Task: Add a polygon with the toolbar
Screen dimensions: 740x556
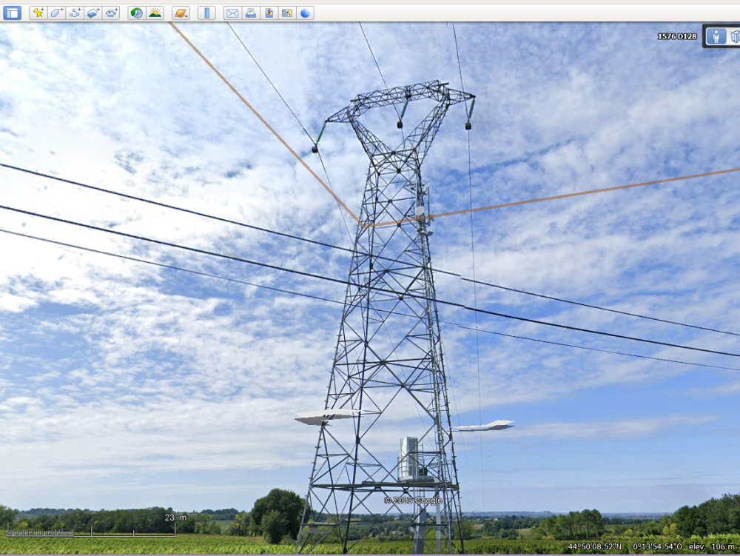Action: click(x=56, y=13)
